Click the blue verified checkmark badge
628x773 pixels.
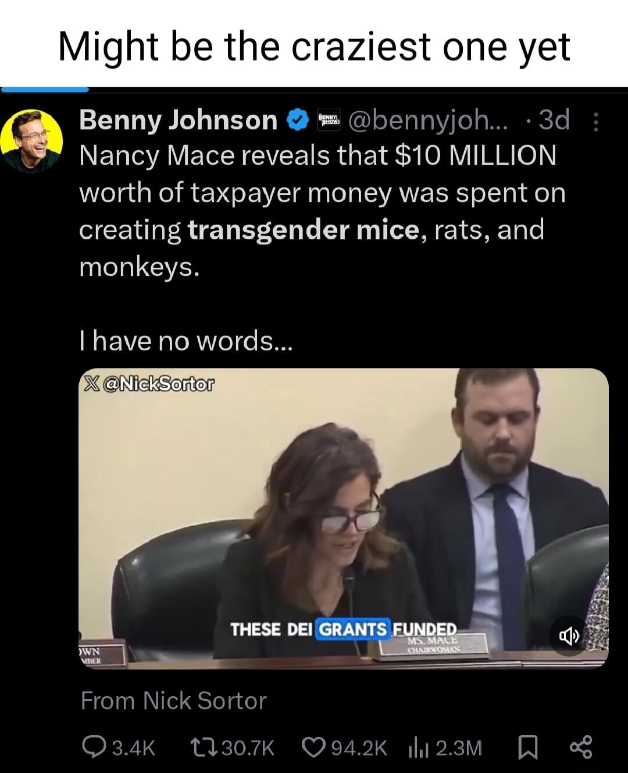(x=297, y=120)
